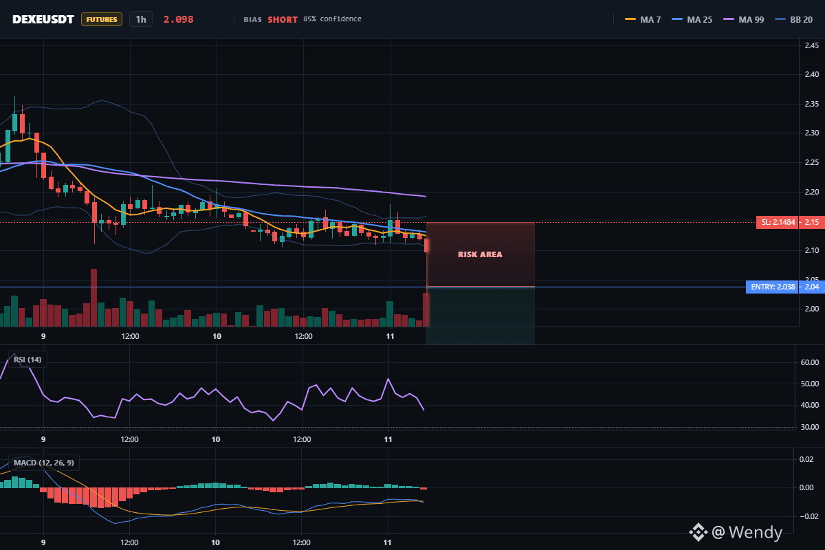Click the ENTRY: 2.038 price tag
This screenshot has height=550, width=825.
(773, 287)
